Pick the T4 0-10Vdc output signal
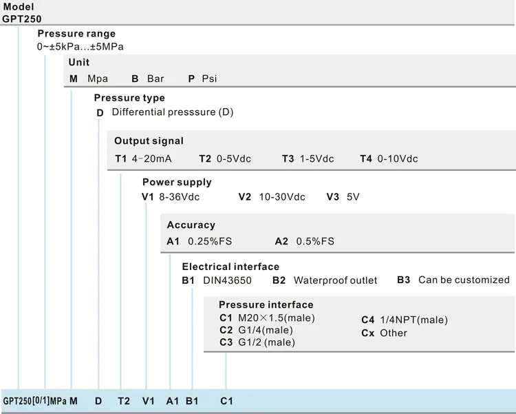The height and width of the screenshot is (414, 516). tap(389, 159)
